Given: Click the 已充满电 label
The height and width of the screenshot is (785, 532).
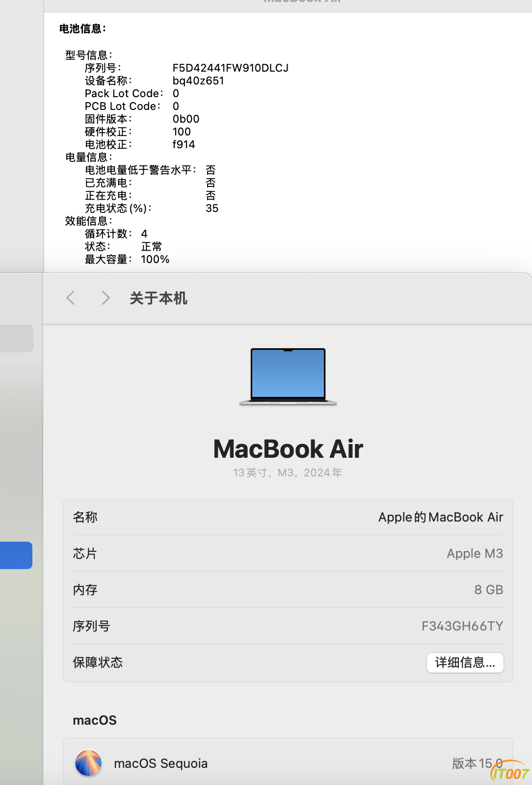Looking at the screenshot, I should click(108, 183).
